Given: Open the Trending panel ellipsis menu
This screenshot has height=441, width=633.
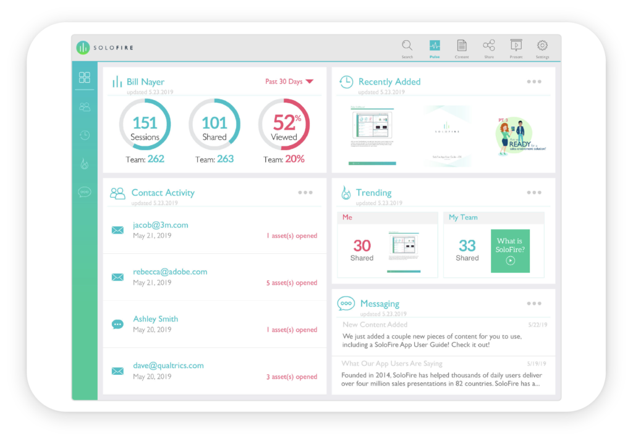Looking at the screenshot, I should click(x=533, y=192).
